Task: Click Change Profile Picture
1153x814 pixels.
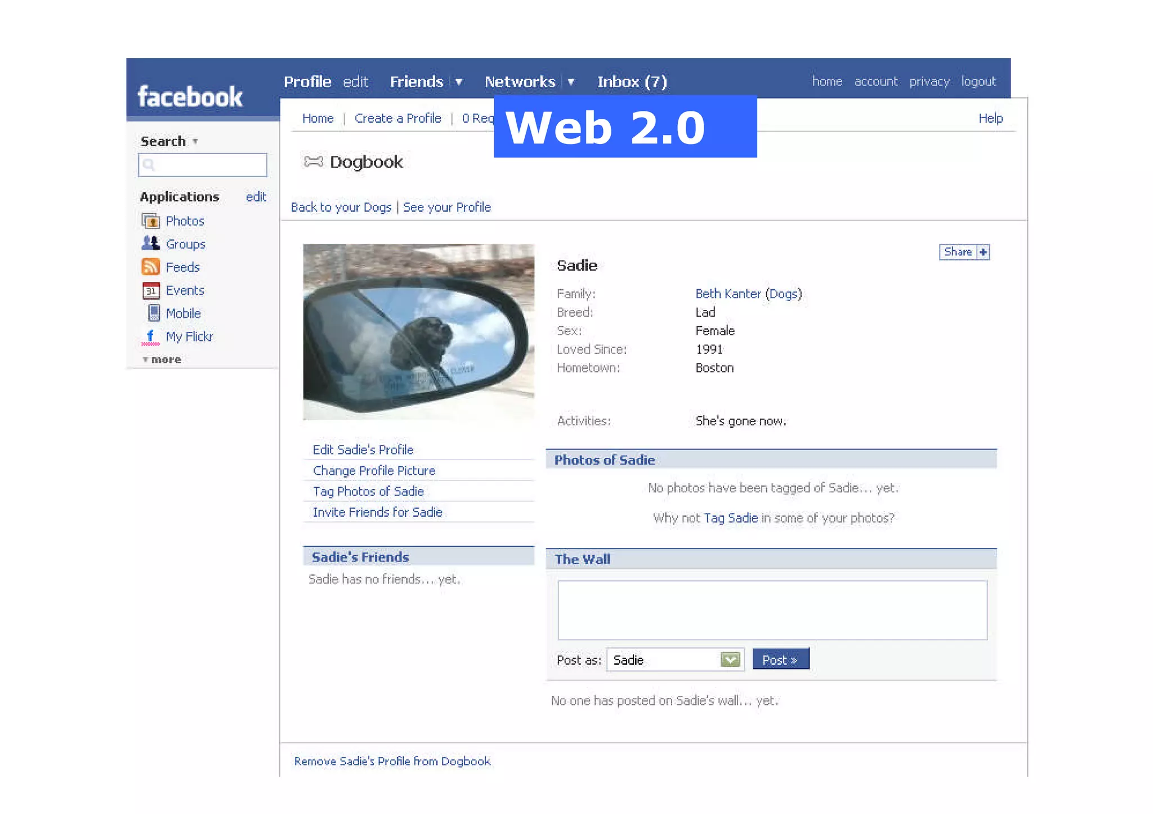Action: 374,470
